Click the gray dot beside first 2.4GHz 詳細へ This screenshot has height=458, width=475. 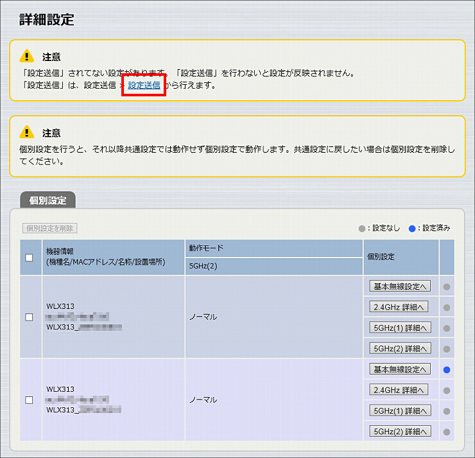click(447, 307)
